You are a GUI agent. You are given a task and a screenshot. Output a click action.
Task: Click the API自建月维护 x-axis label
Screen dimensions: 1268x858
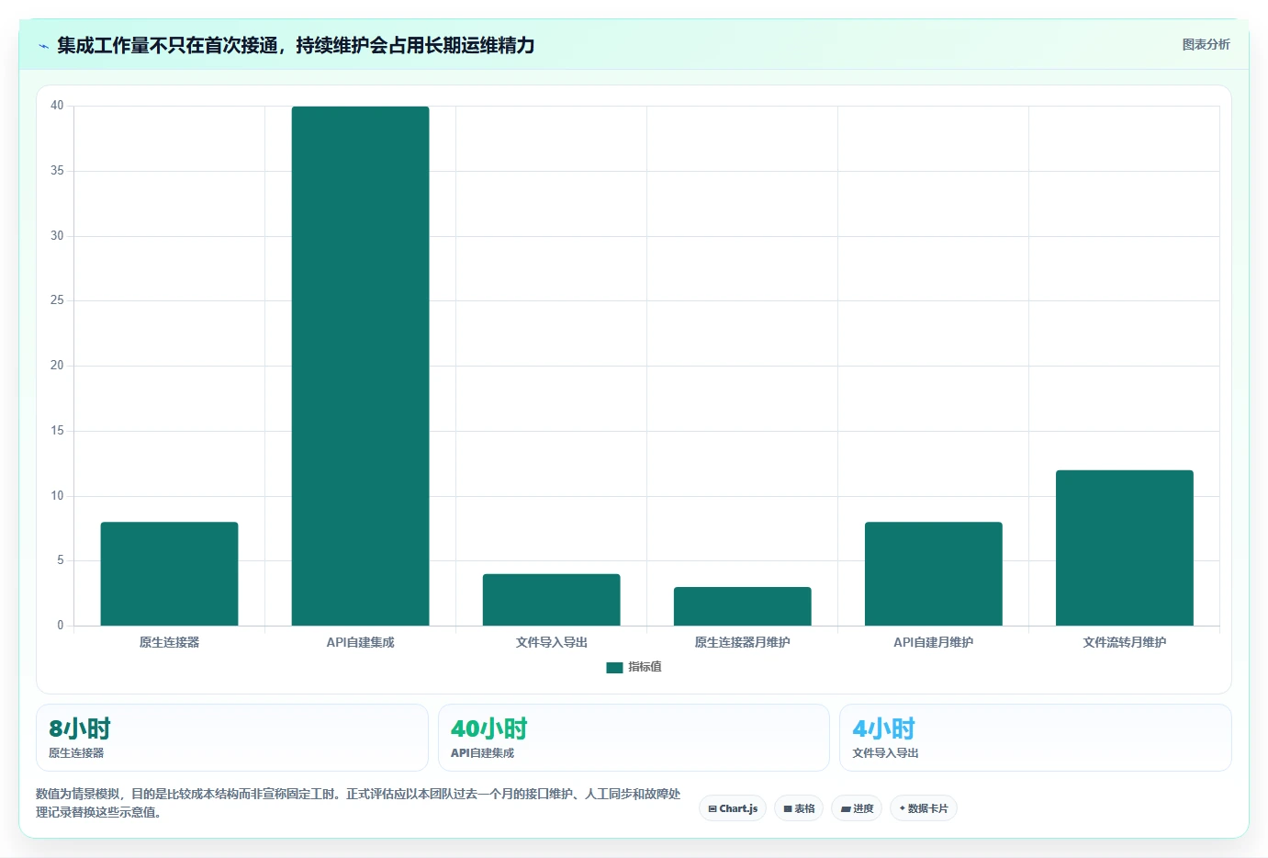coord(933,642)
